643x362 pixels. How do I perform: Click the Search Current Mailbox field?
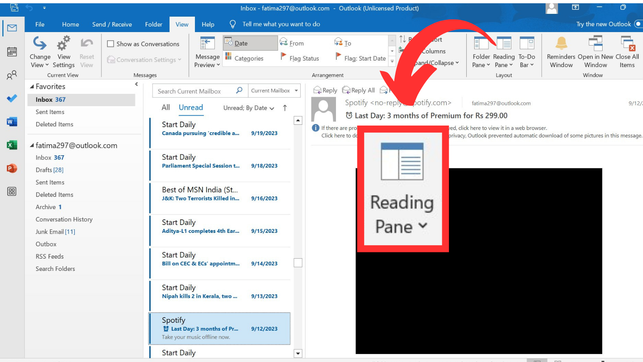(x=194, y=91)
